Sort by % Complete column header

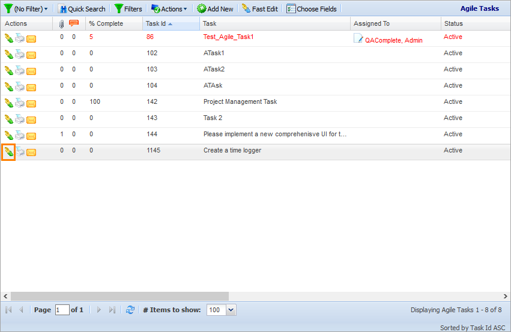(113, 23)
